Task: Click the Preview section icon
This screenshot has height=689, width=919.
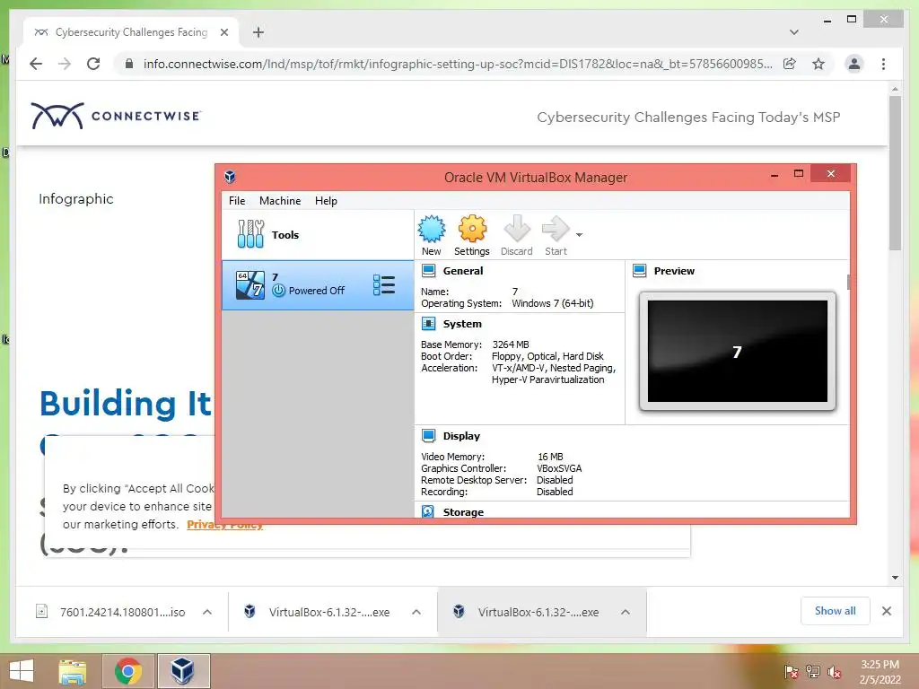Action: [x=640, y=271]
